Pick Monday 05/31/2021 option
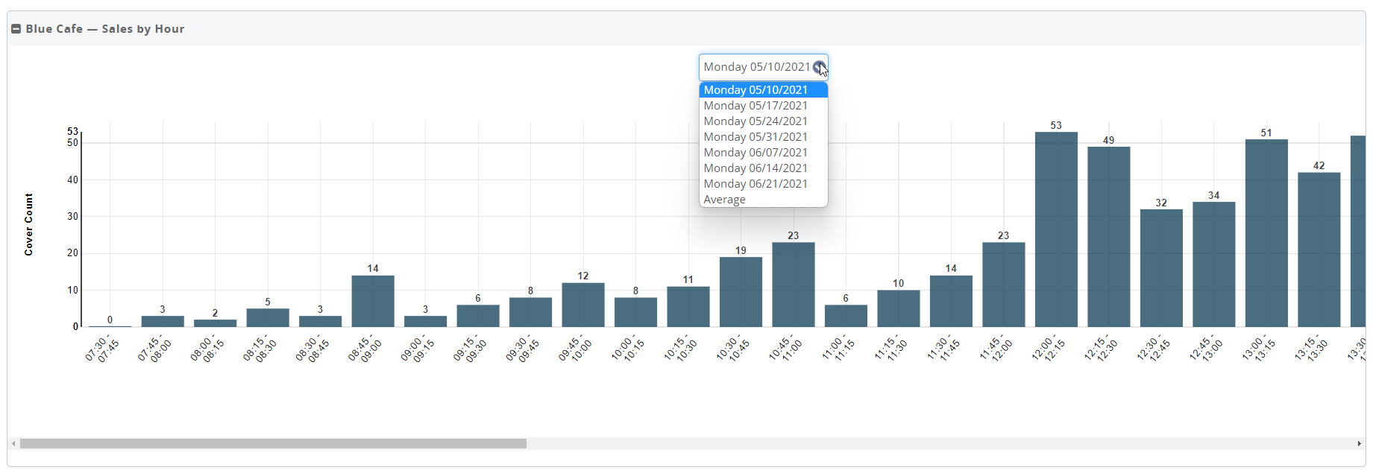The height and width of the screenshot is (470, 1373). [755, 137]
